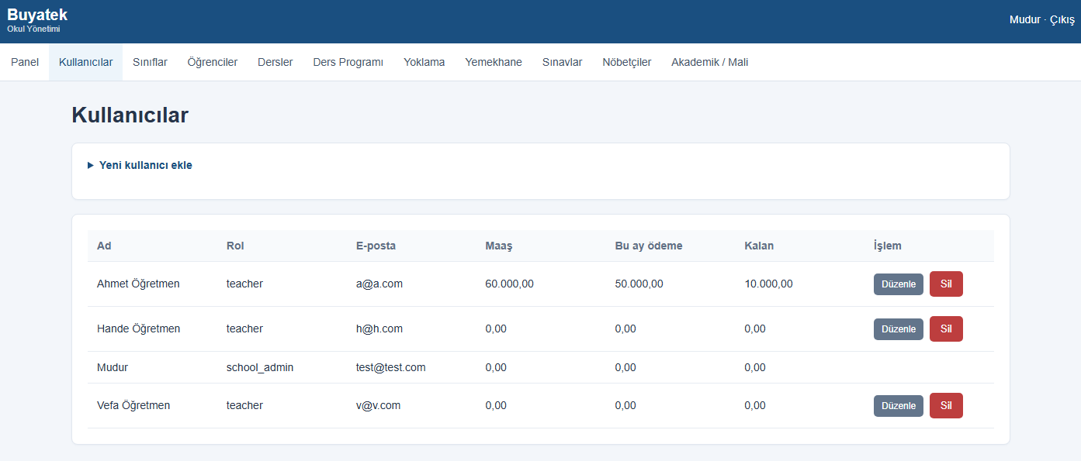
Task: Click the Buyatek logo title
Action: [37, 15]
